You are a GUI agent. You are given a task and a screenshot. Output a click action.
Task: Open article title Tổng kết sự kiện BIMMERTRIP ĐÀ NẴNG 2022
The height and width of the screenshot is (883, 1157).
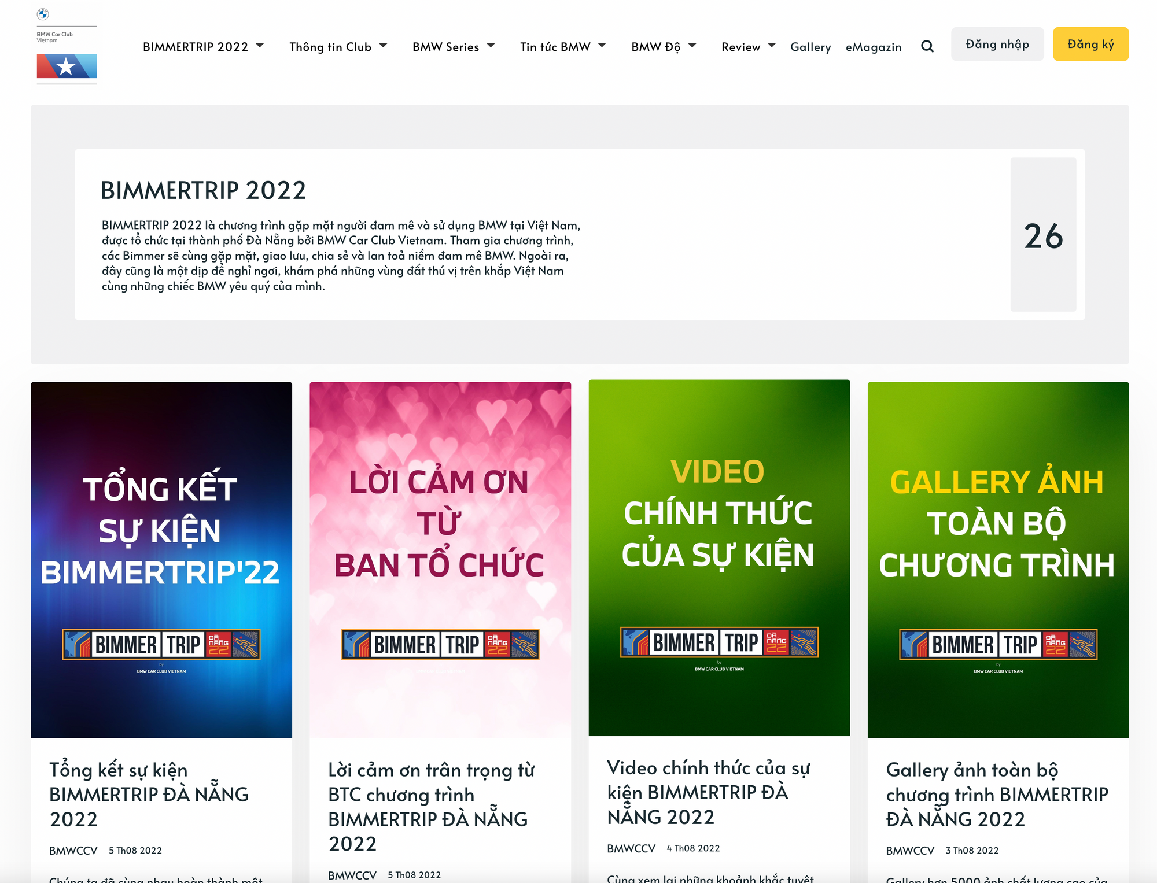coord(149,795)
